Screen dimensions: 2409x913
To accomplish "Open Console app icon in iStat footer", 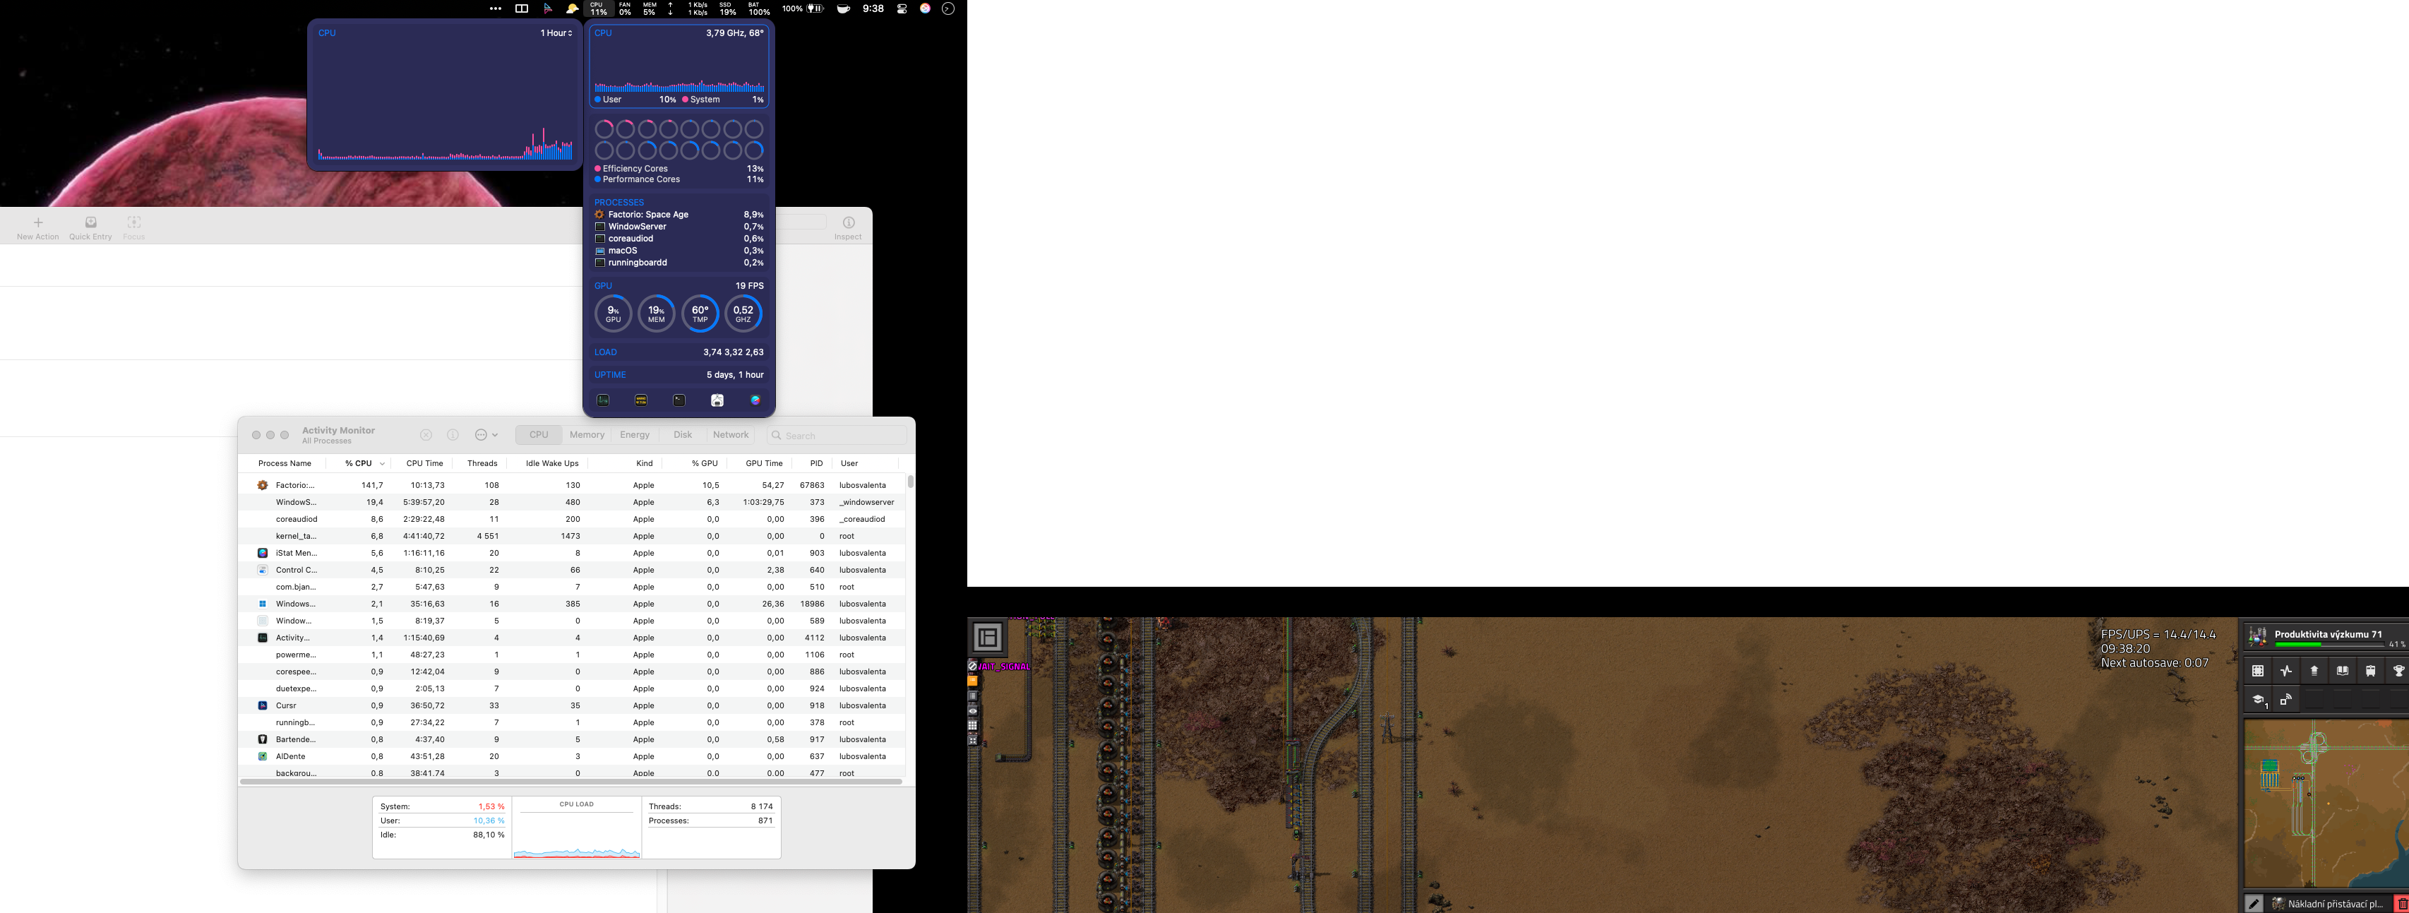I will (x=640, y=400).
